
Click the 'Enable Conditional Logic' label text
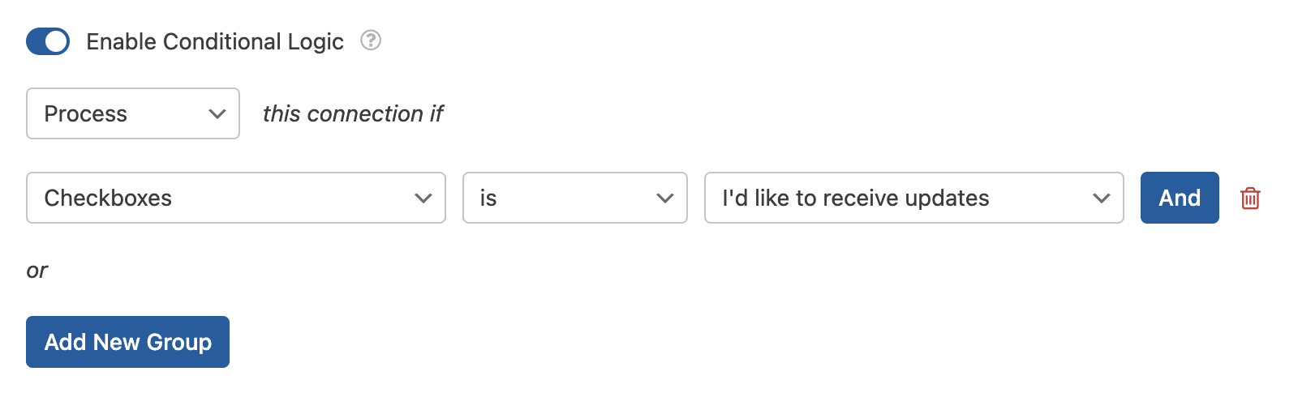click(x=215, y=41)
